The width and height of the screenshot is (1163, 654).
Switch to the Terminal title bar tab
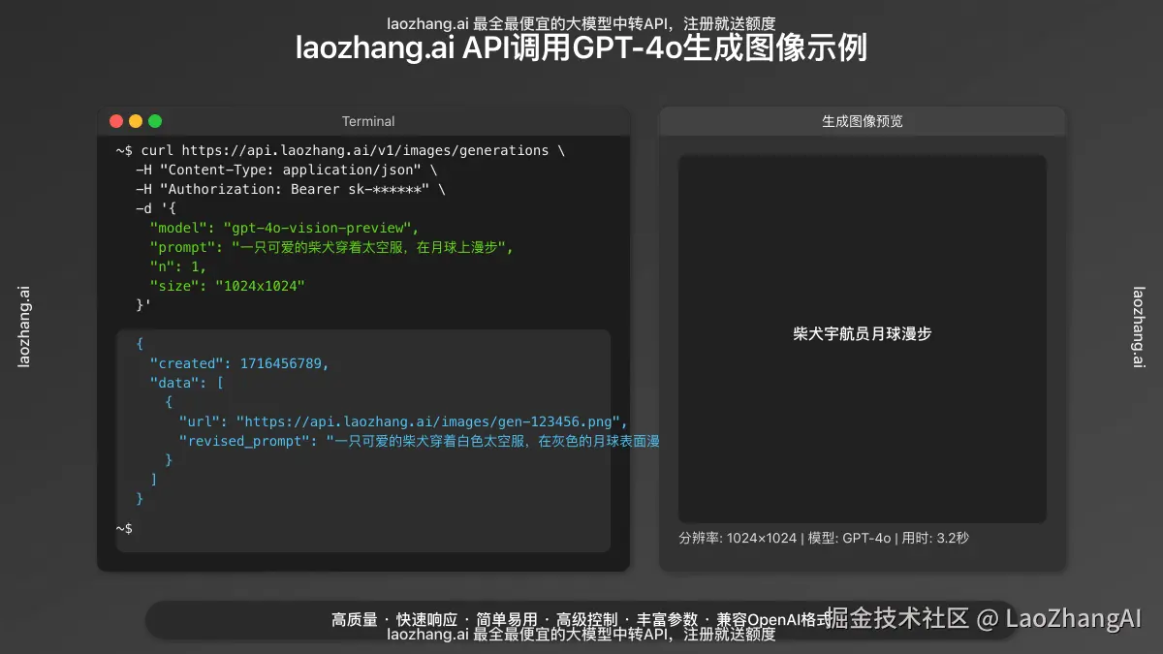click(x=367, y=121)
